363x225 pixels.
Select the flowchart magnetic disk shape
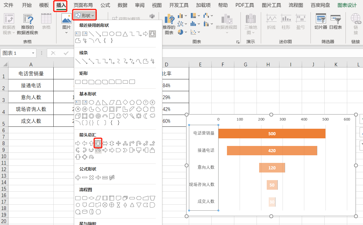coord(85,211)
